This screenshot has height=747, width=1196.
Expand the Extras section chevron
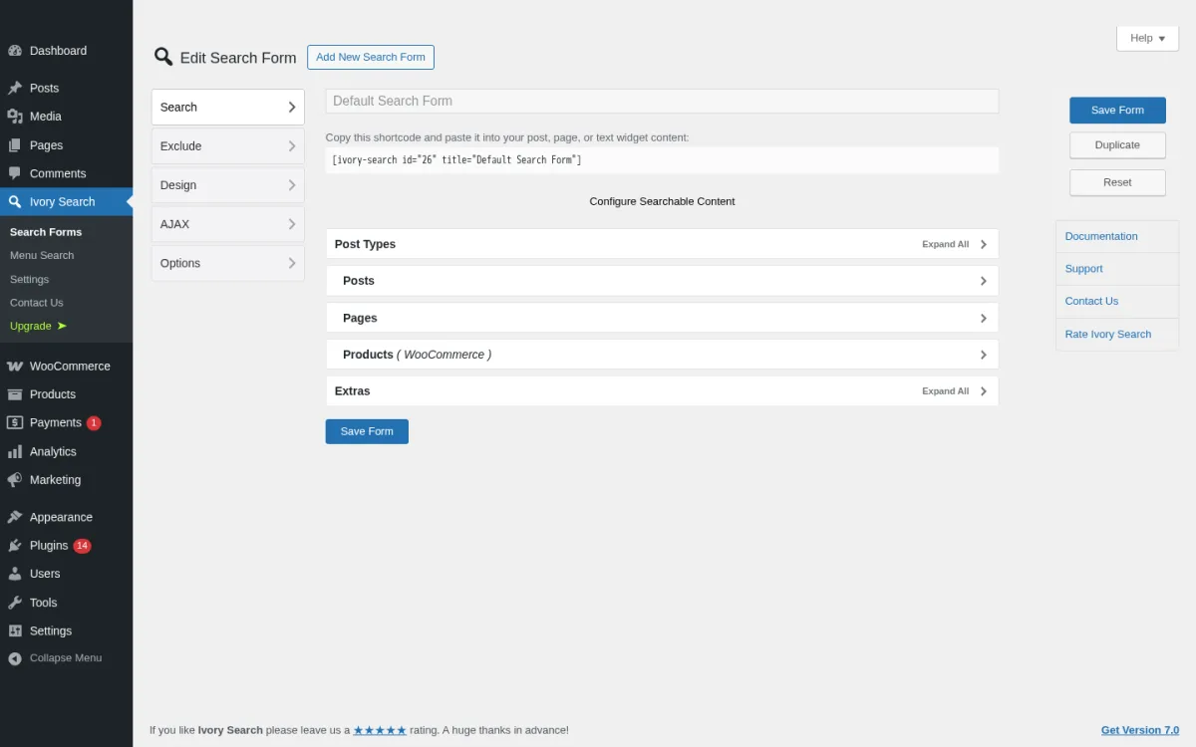[983, 391]
